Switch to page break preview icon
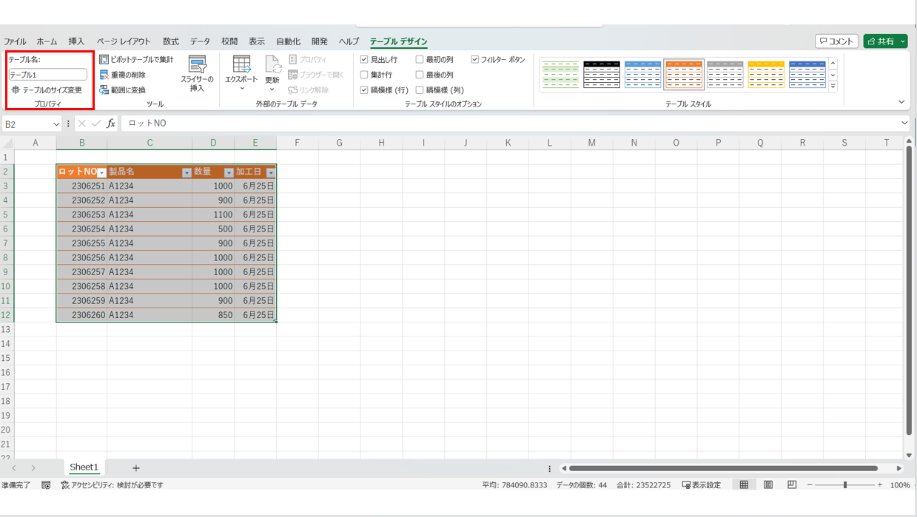917x517 pixels. [792, 485]
